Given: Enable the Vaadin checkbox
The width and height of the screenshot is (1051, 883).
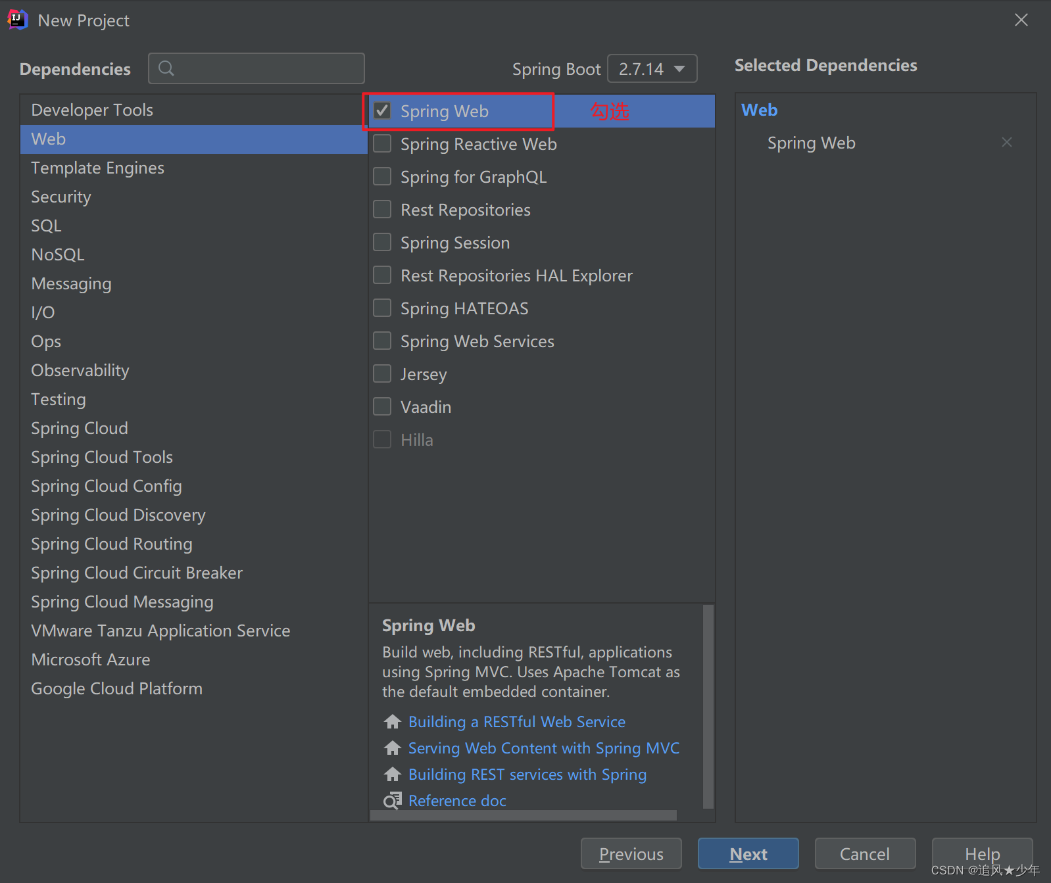Looking at the screenshot, I should click(382, 406).
